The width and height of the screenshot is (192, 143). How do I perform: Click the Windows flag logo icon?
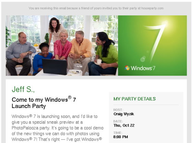(x=127, y=68)
